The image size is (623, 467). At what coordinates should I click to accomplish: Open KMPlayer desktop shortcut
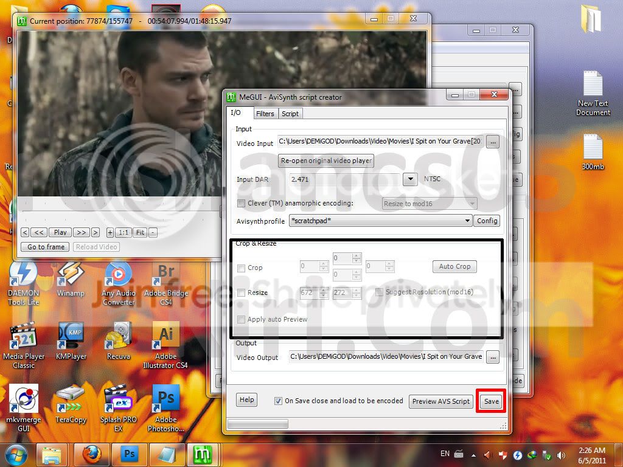point(71,342)
